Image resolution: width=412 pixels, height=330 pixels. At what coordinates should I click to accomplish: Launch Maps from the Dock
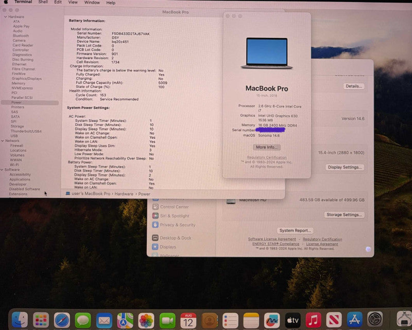[125, 320]
